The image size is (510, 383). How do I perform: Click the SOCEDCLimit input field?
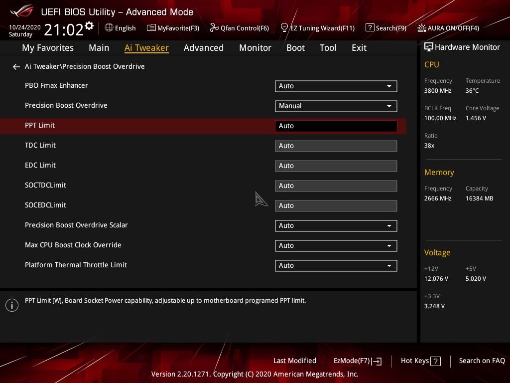(336, 206)
